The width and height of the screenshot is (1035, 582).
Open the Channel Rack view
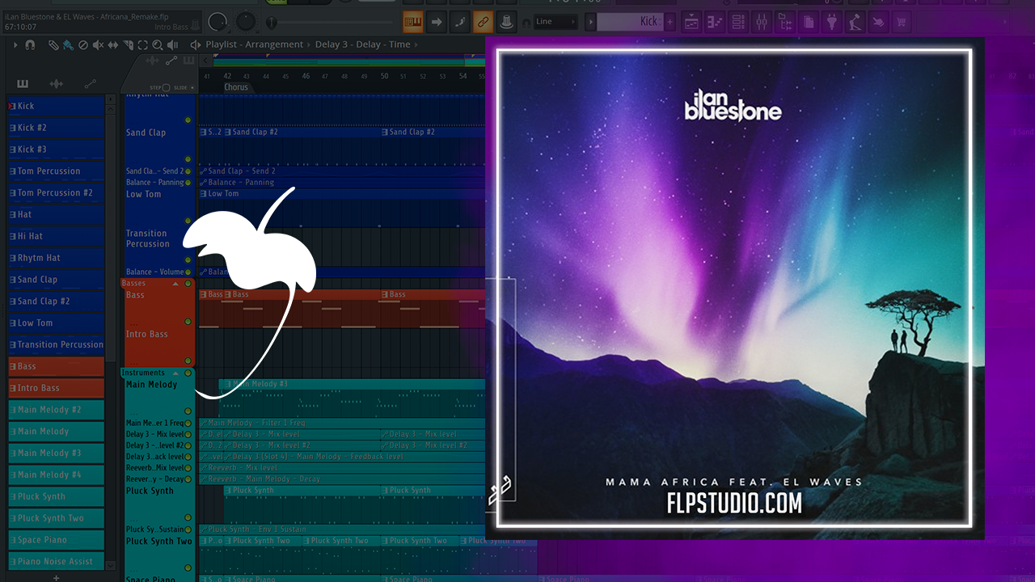click(x=738, y=22)
